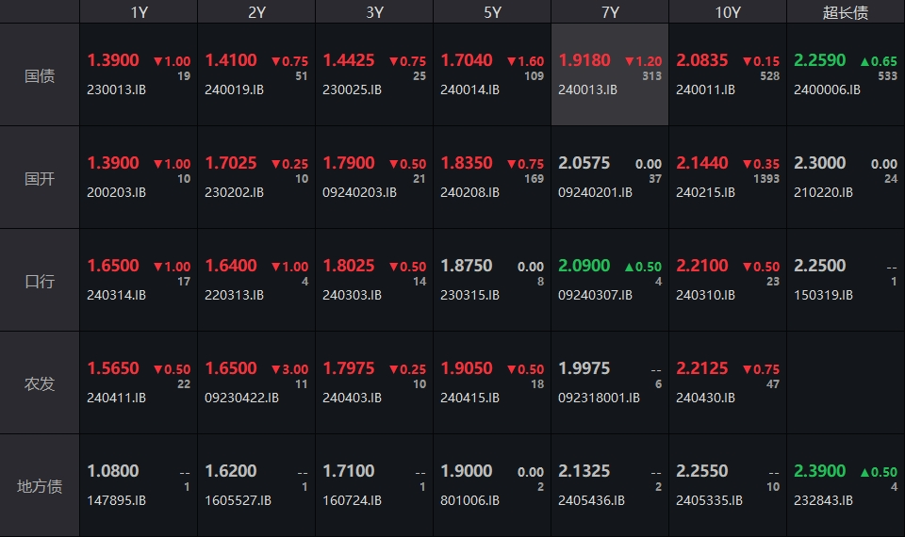The height and width of the screenshot is (537, 905).
Task: Select the 农发 row header
Action: (40, 383)
